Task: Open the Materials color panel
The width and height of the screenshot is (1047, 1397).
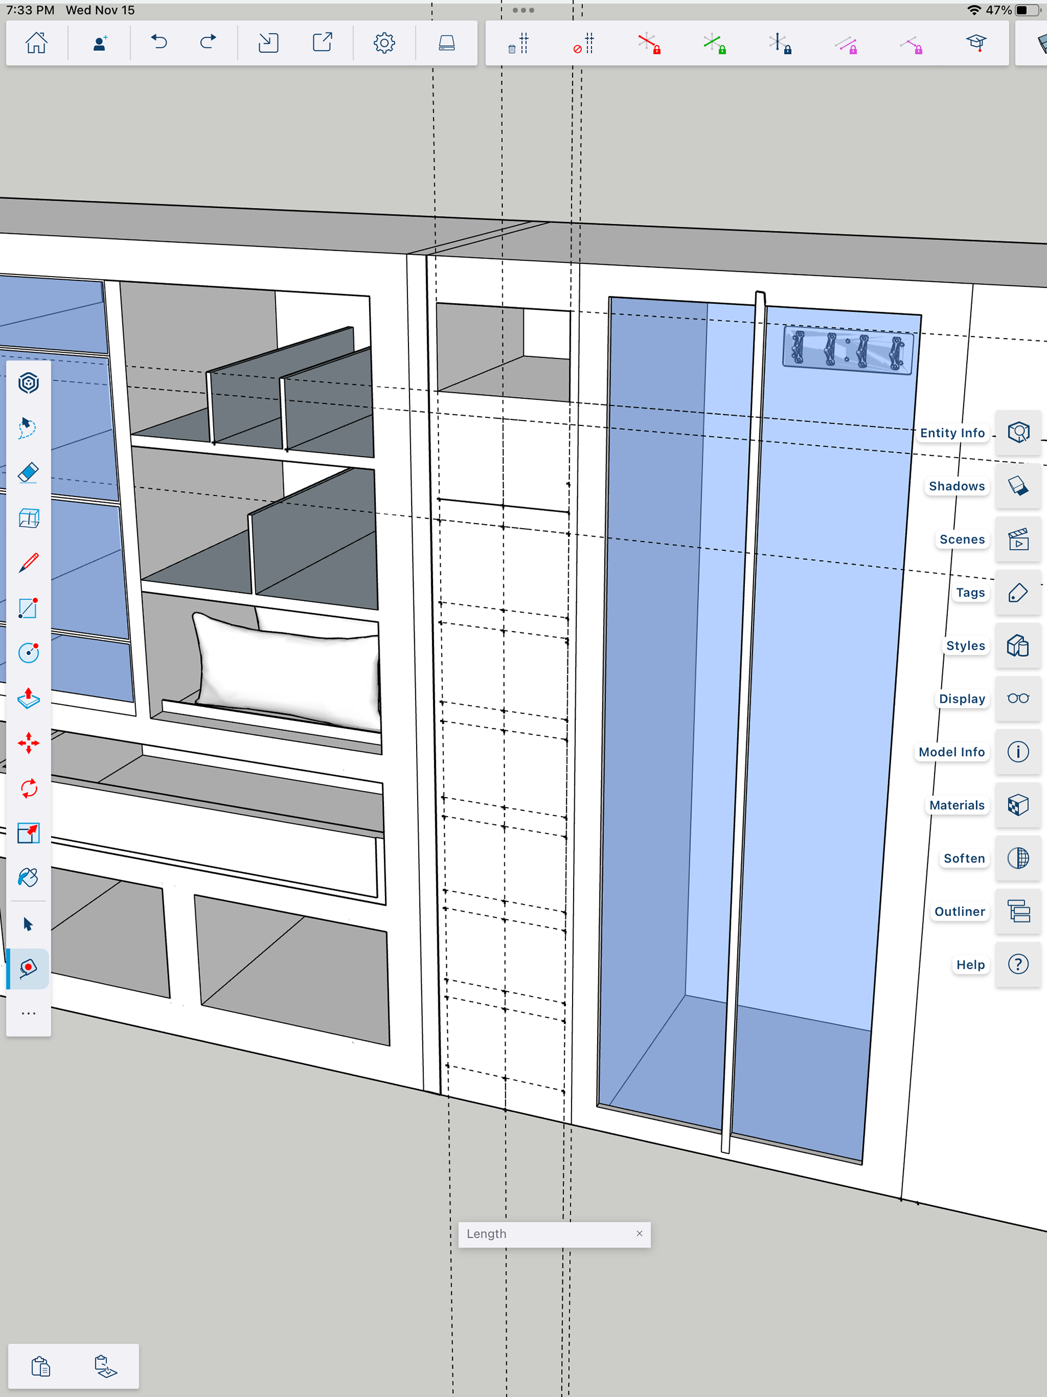Action: [x=1018, y=805]
